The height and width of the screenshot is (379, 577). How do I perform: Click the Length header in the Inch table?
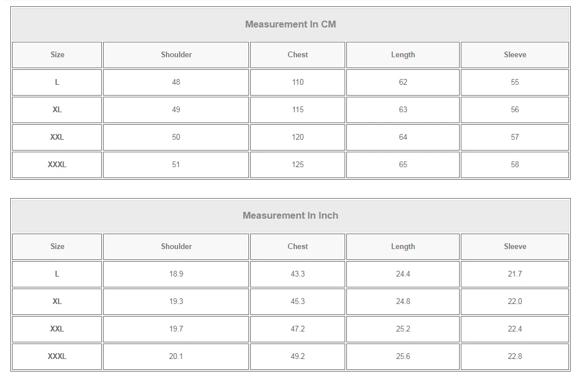click(403, 246)
